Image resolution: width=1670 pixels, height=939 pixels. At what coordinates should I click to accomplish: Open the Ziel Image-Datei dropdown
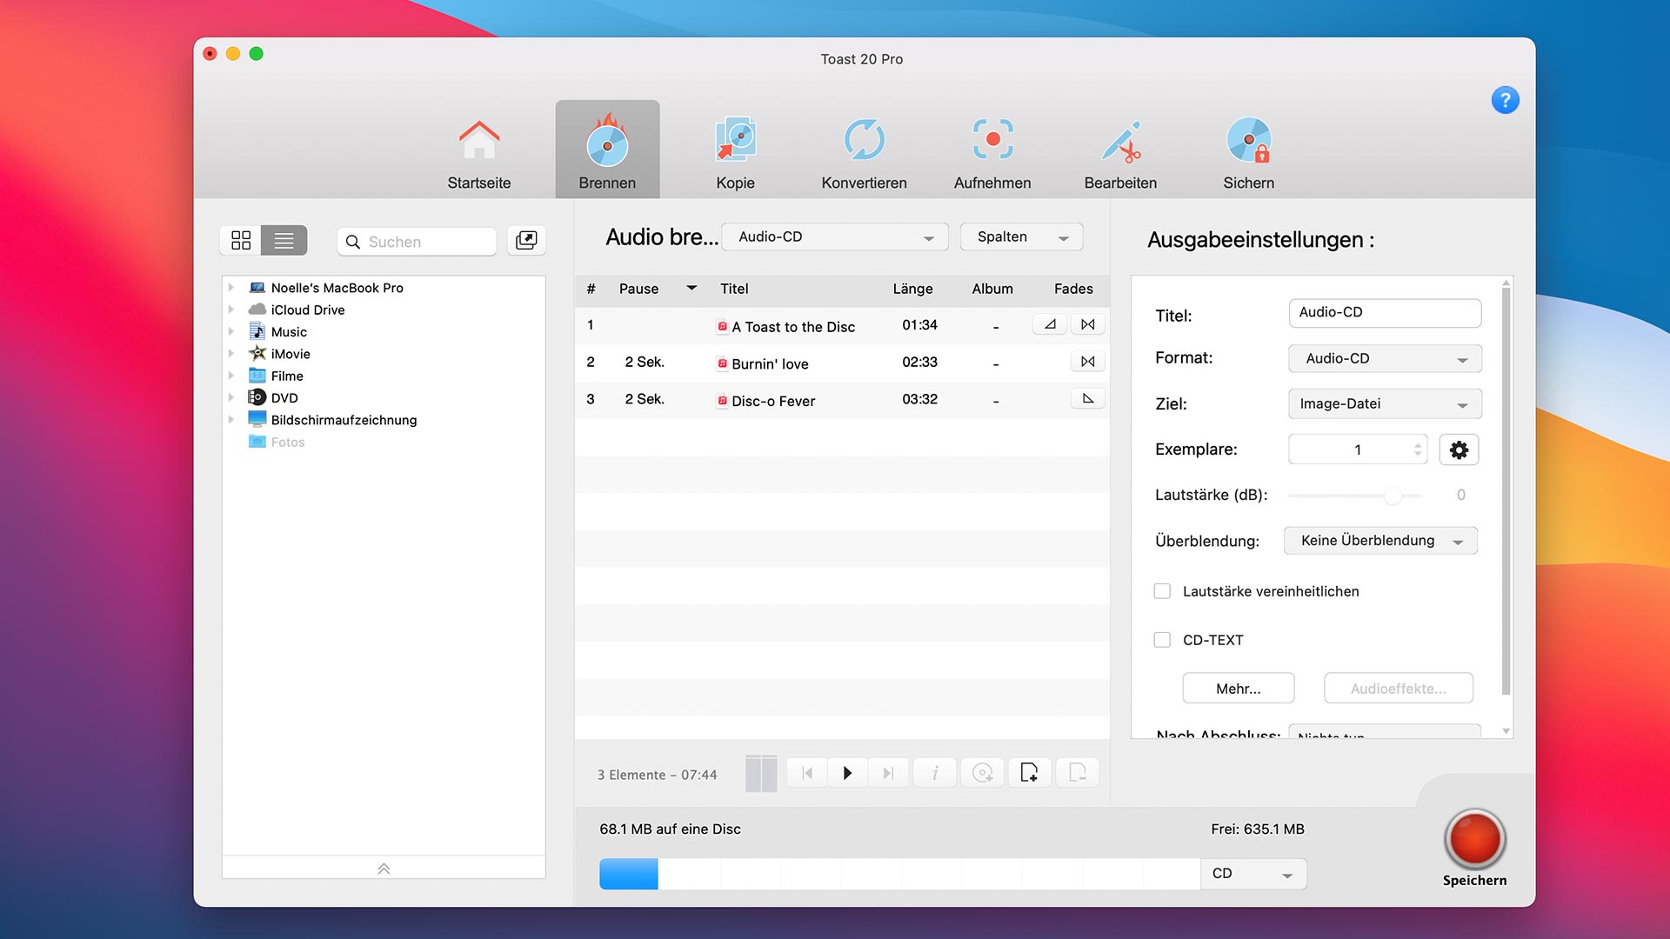[x=1384, y=403]
